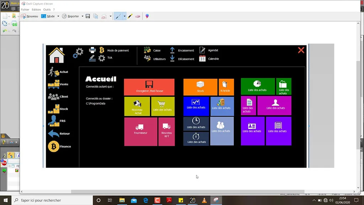The image size is (364, 205).
Task: Open the Calendrie calendar icon
Action: 202,59
